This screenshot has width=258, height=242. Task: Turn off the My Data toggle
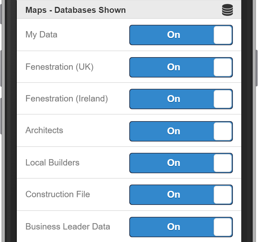point(181,35)
